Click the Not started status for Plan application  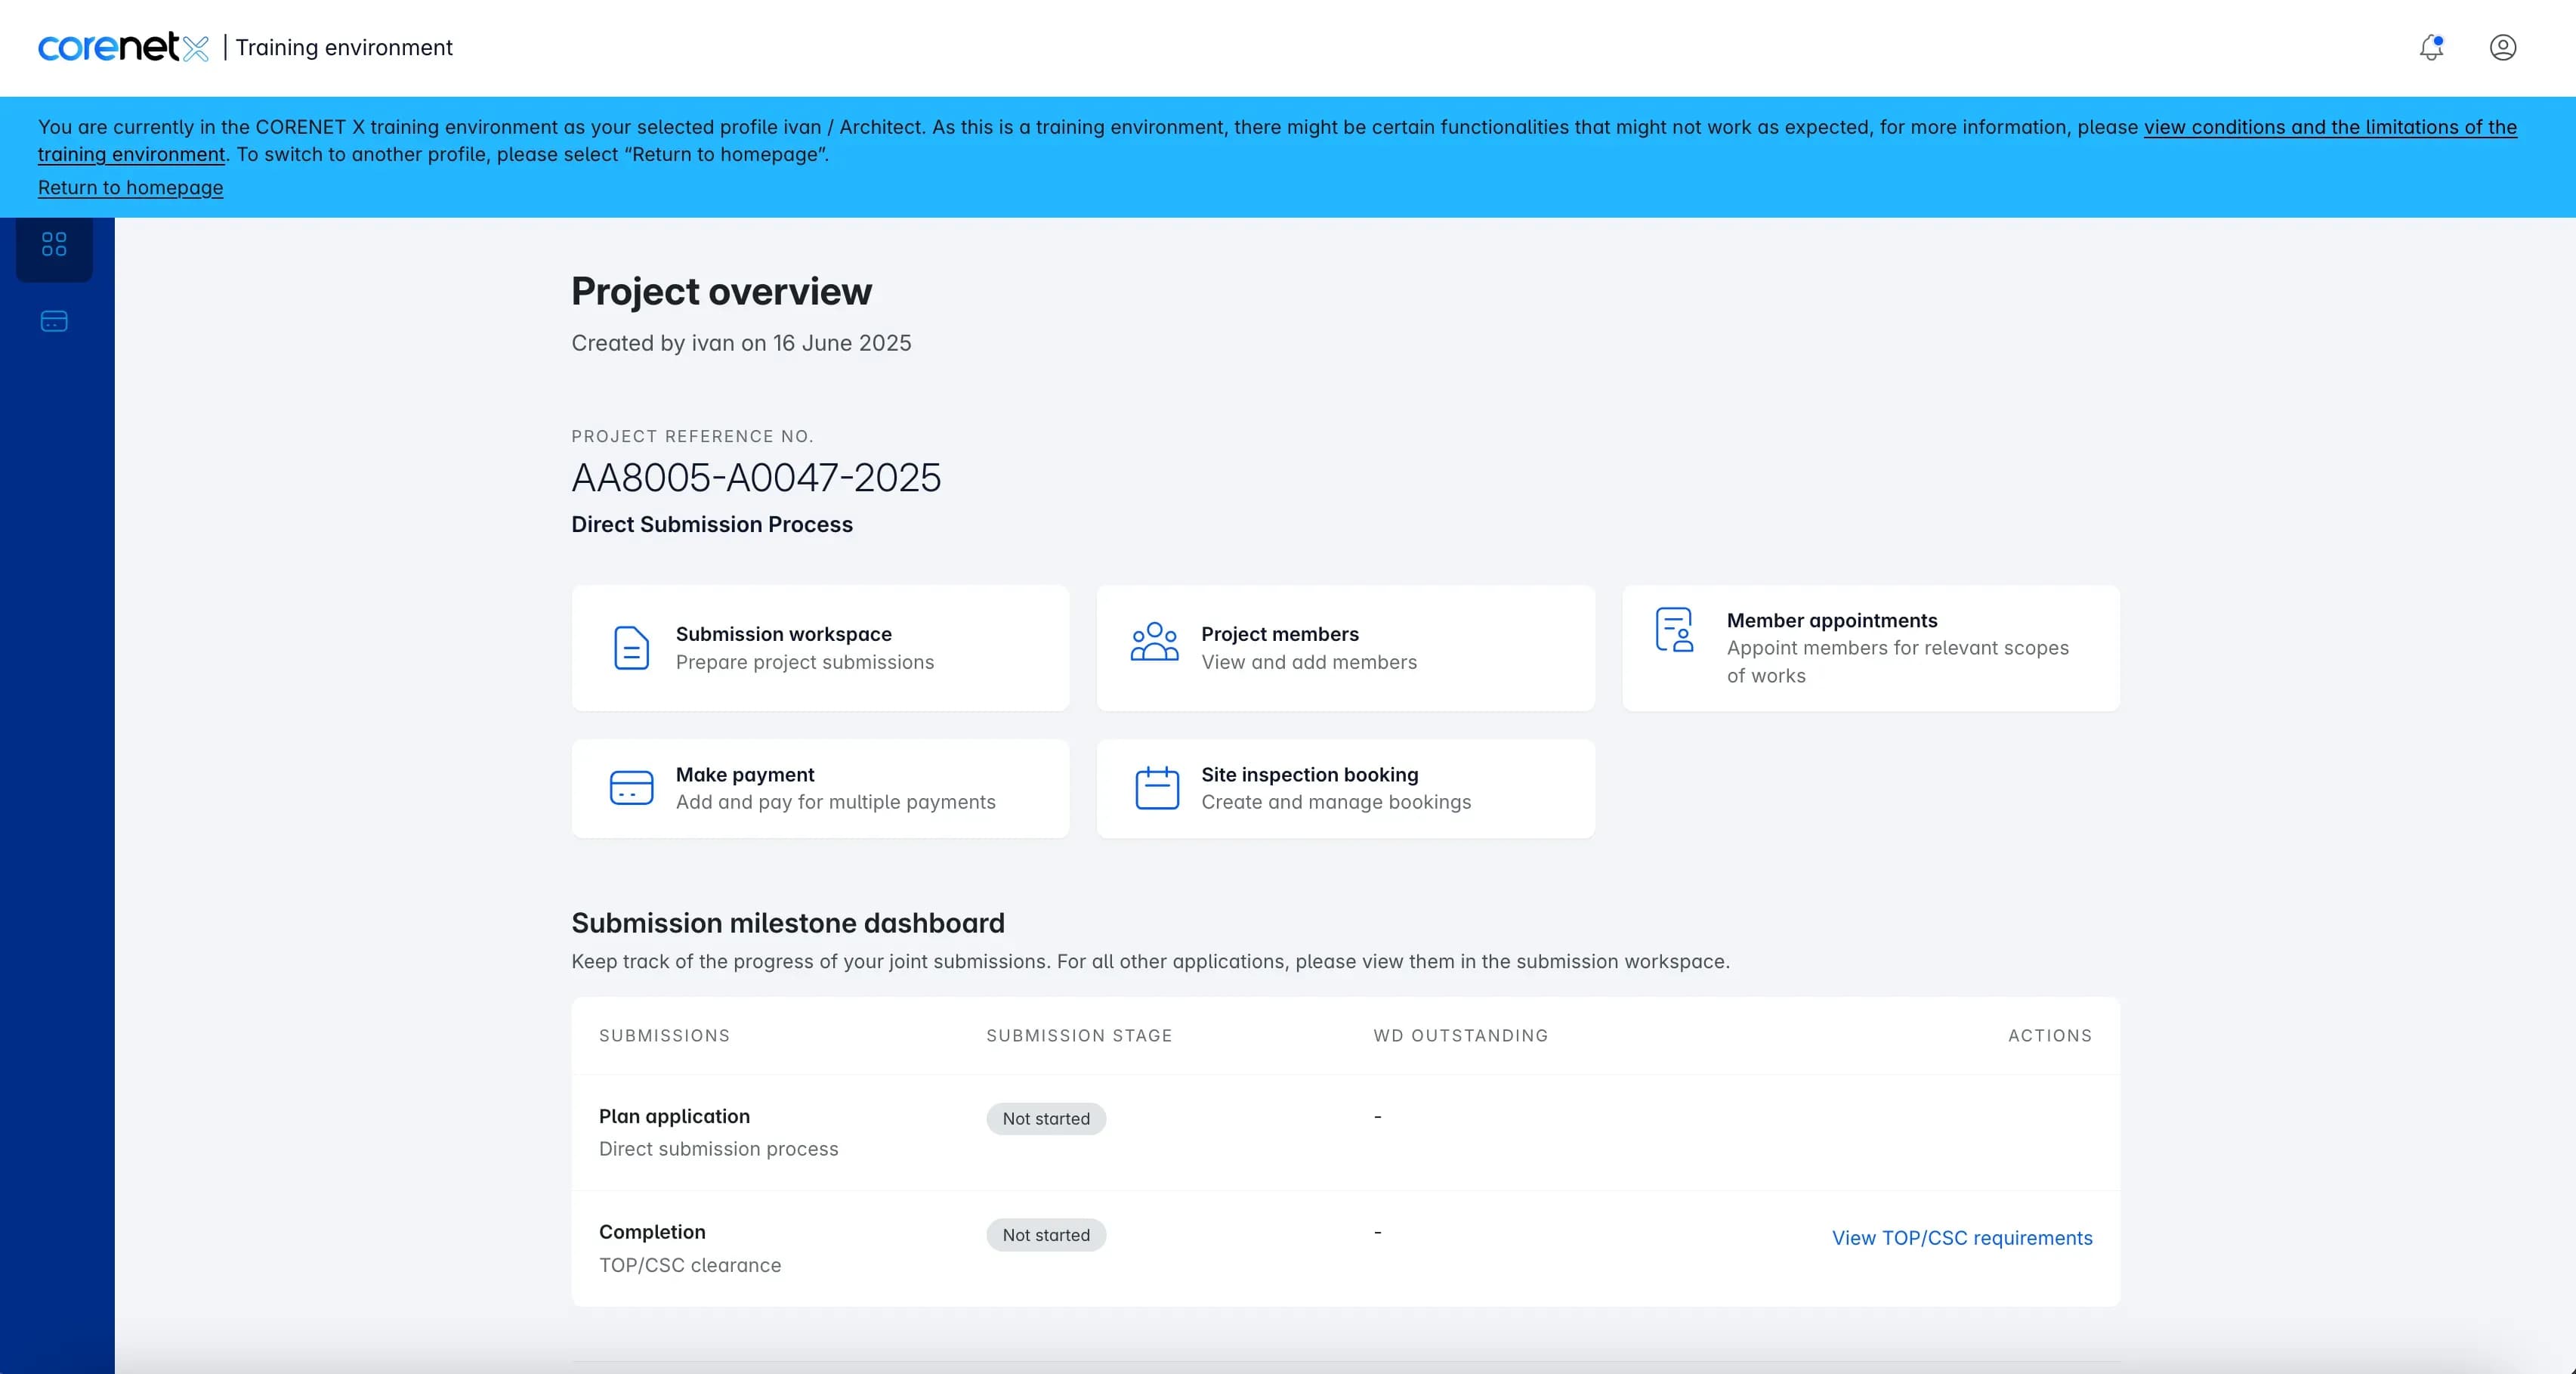tap(1046, 1119)
